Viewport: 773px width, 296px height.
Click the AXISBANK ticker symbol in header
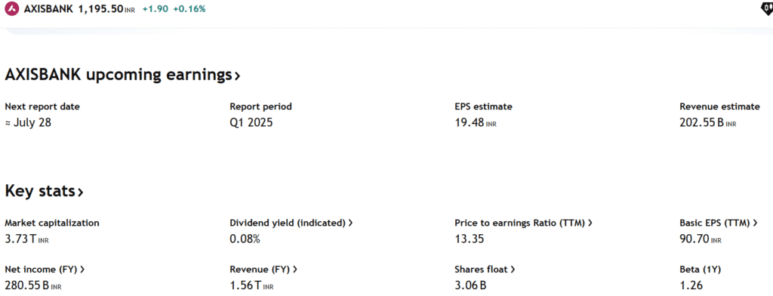(49, 9)
